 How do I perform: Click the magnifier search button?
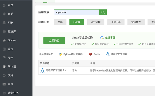point(103,12)
